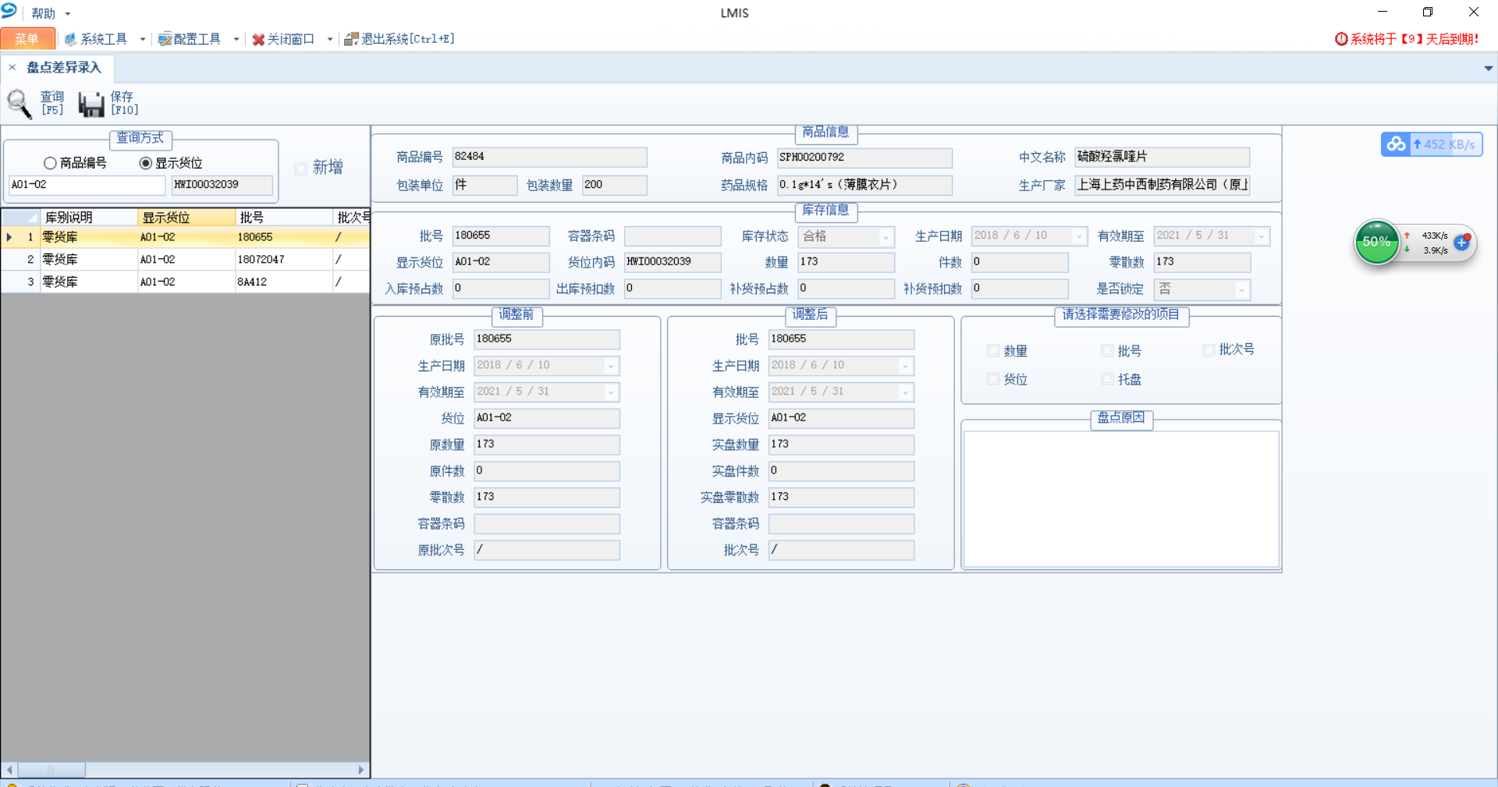Click the red expiry warning icon
1498x787 pixels.
pos(1341,39)
